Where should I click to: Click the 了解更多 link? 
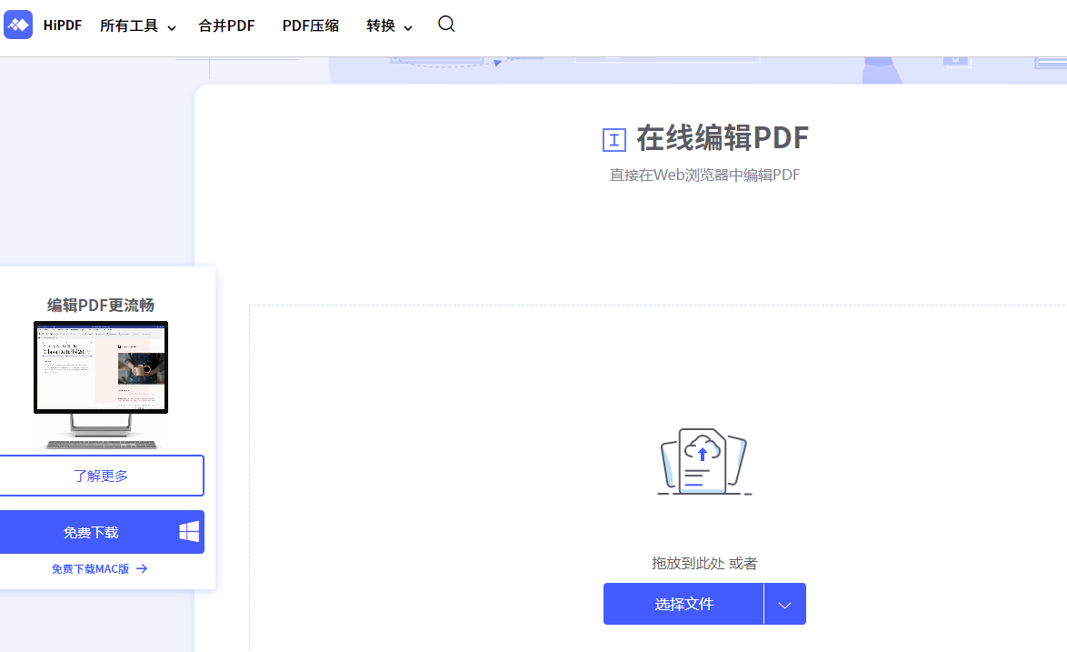101,475
